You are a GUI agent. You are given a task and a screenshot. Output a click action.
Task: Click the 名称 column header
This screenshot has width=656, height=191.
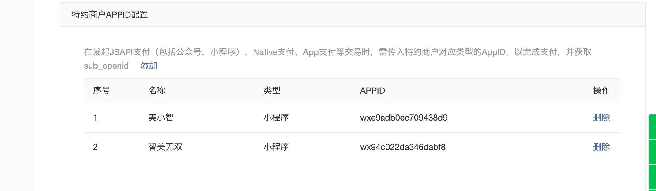click(x=157, y=91)
